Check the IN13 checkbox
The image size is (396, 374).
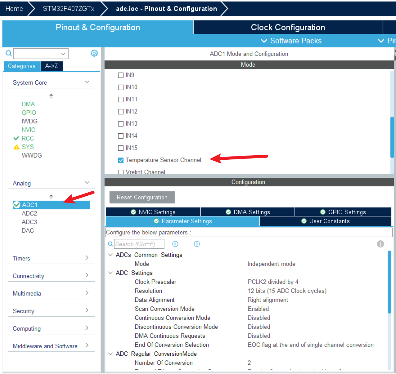(x=121, y=124)
